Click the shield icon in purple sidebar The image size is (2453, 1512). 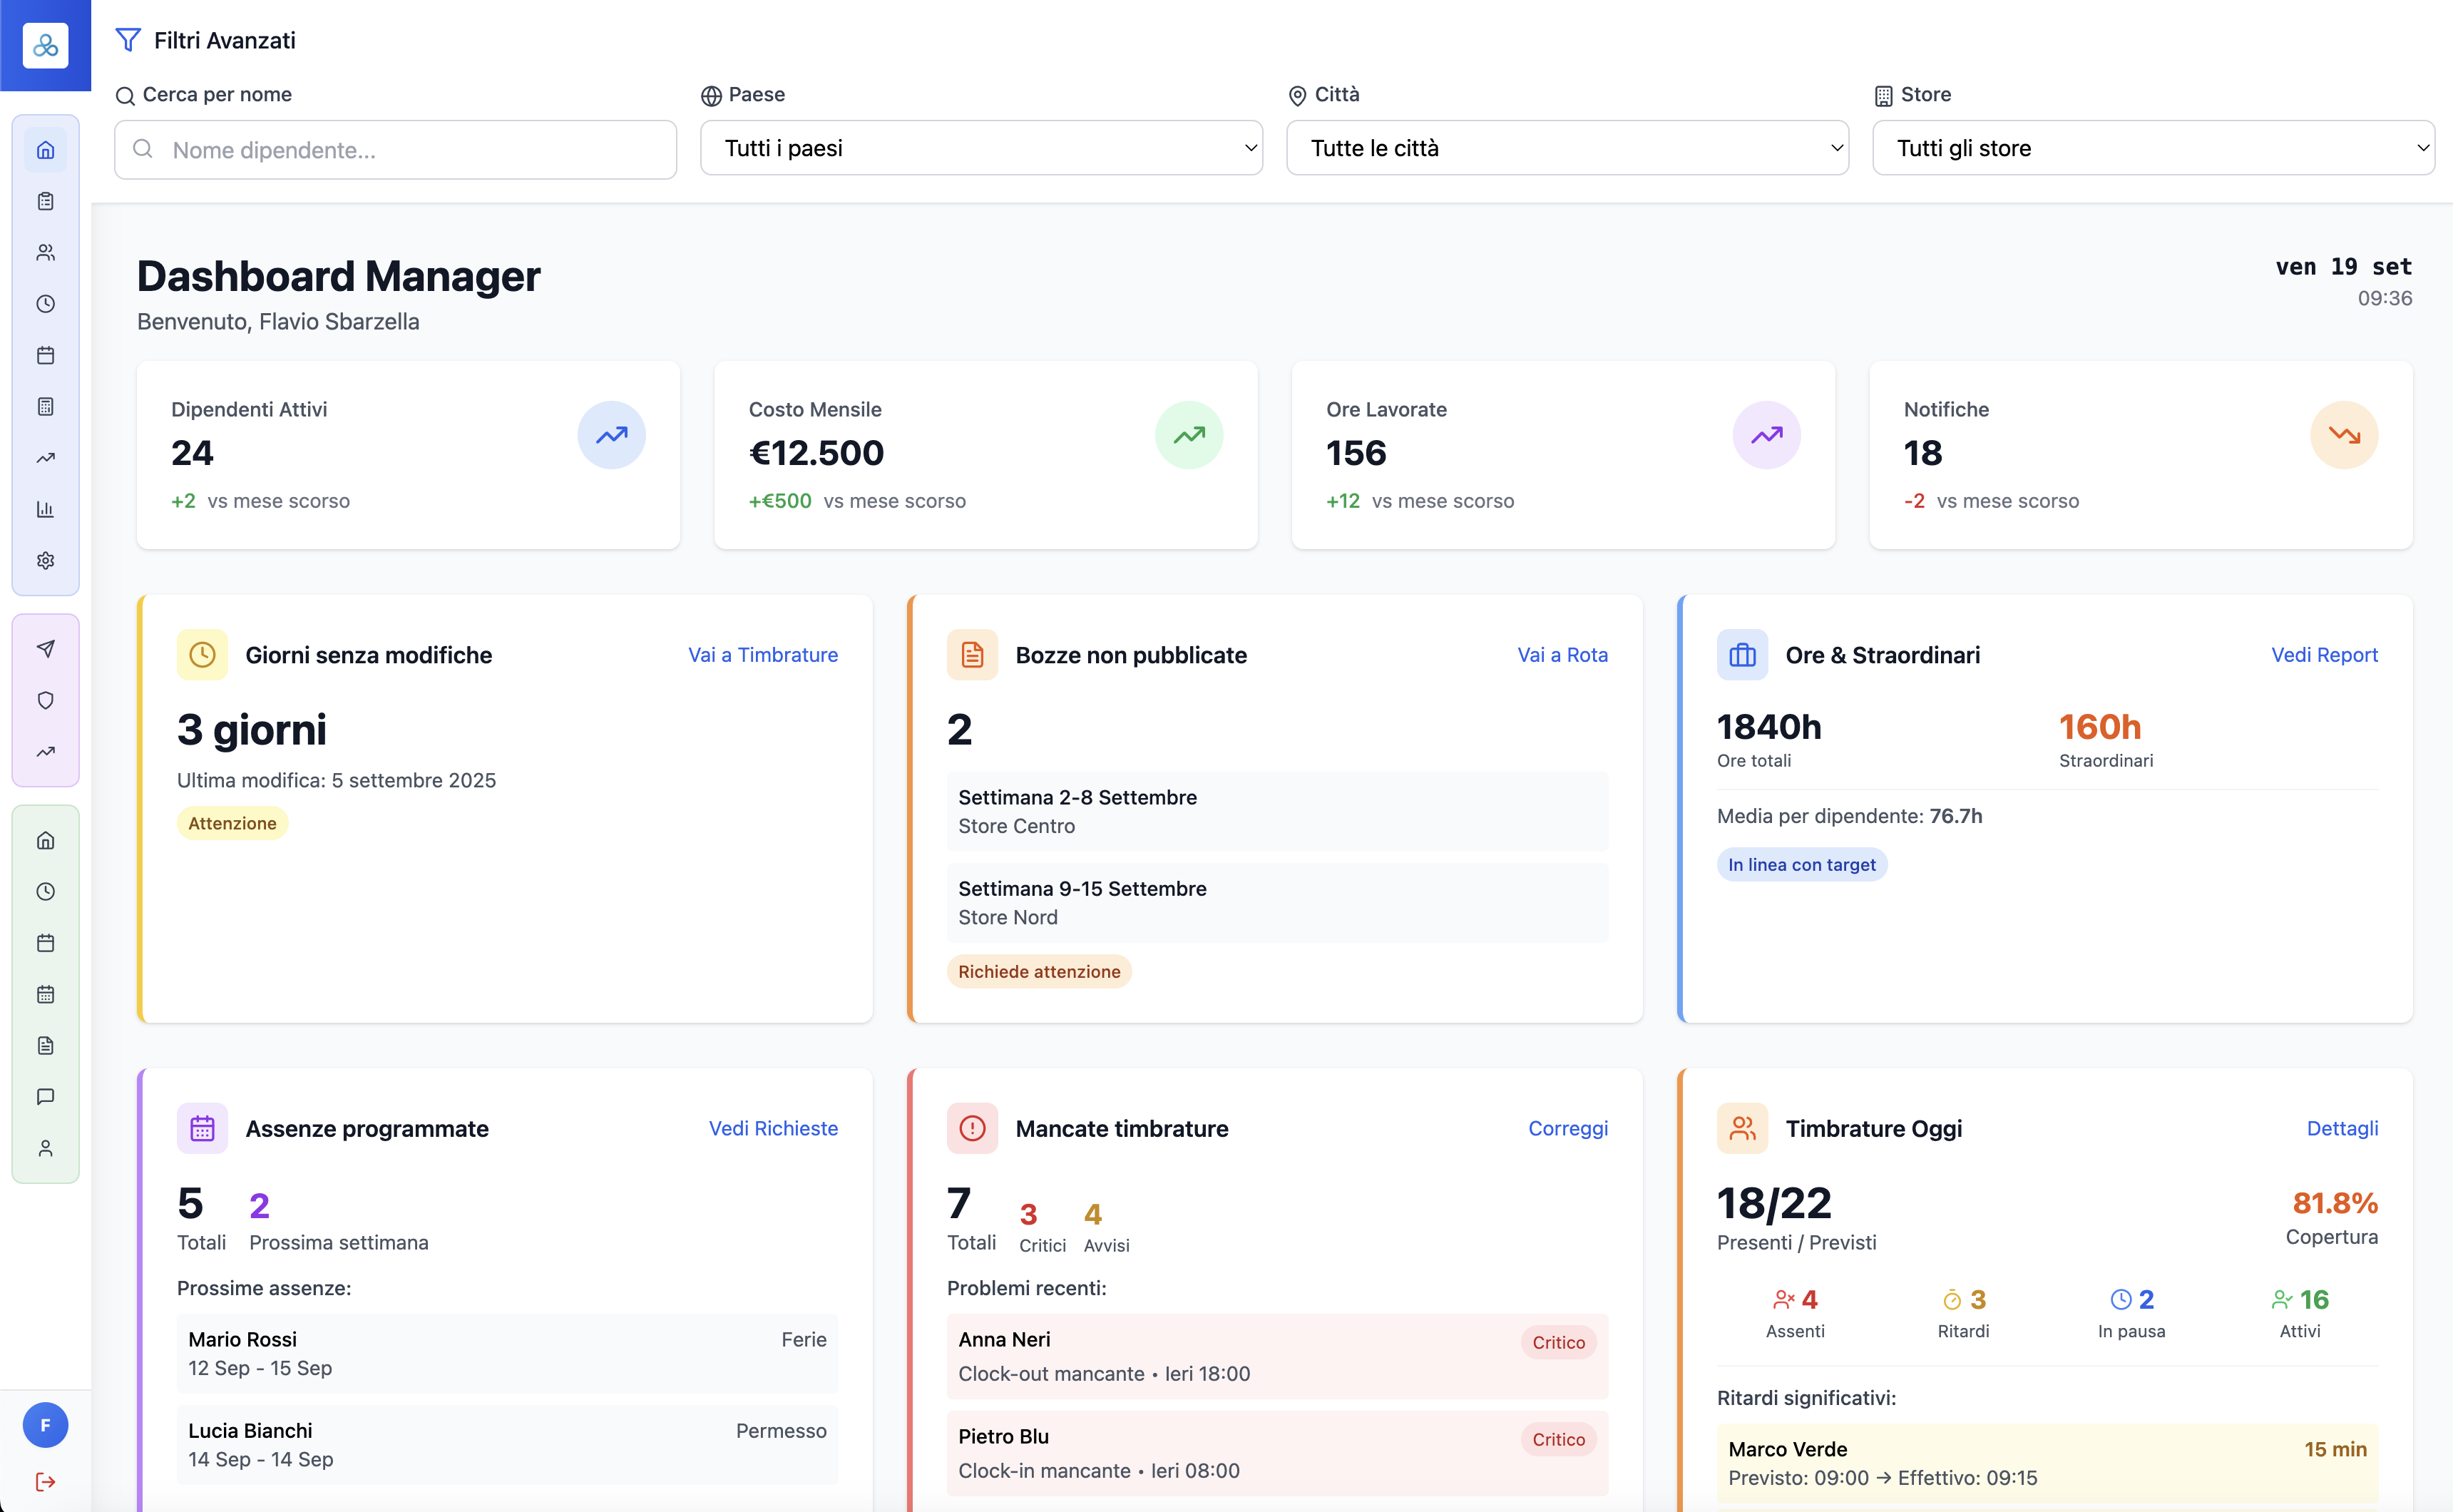(x=45, y=700)
